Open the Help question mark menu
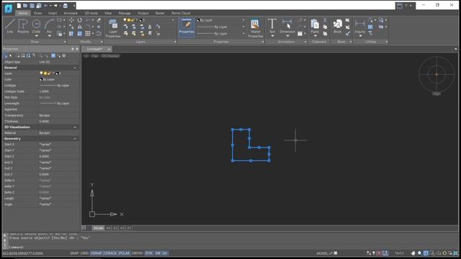This screenshot has height=259, width=461. pyautogui.click(x=406, y=6)
